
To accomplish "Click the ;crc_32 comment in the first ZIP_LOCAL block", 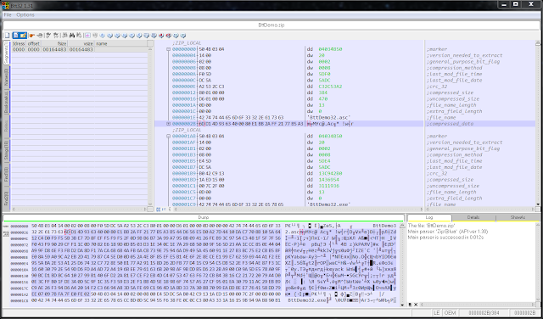I will (x=436, y=87).
